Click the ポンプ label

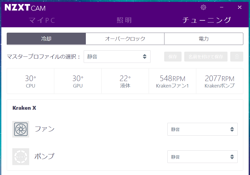[44, 156]
